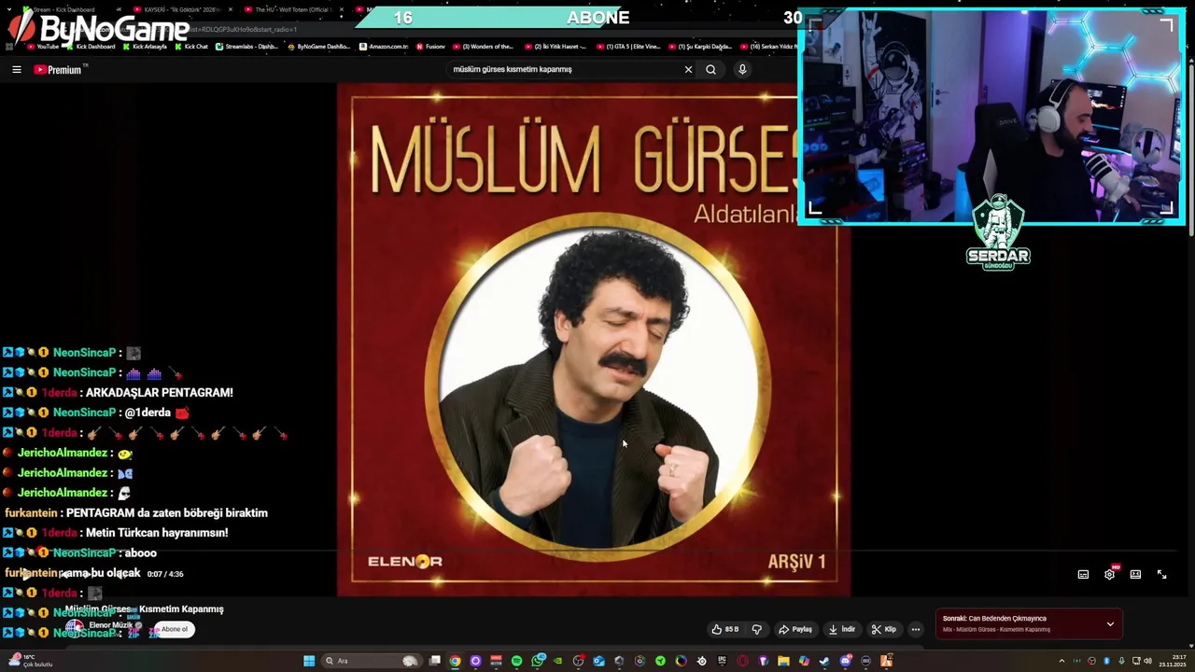Show hidden system tray icons
Screen dimensions: 1195x672
(x=1061, y=661)
